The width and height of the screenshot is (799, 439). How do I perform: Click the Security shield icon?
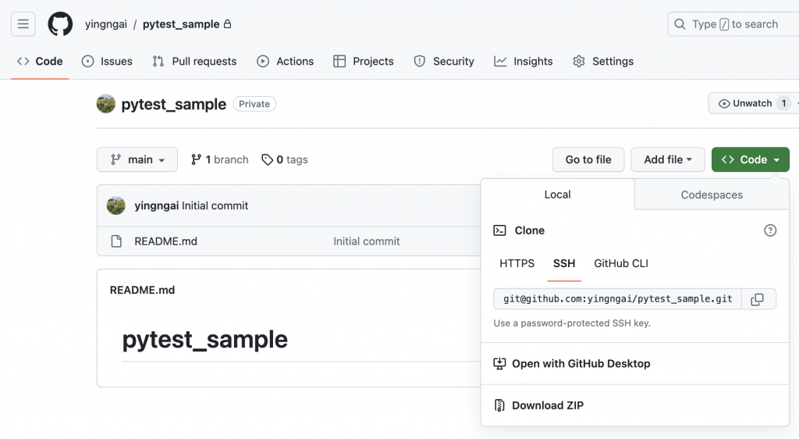[x=419, y=61]
